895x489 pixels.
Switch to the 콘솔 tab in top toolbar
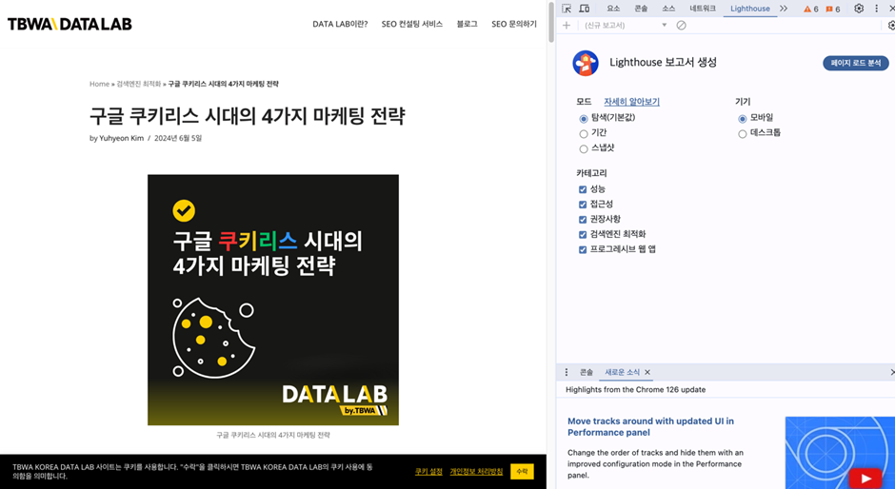point(641,9)
